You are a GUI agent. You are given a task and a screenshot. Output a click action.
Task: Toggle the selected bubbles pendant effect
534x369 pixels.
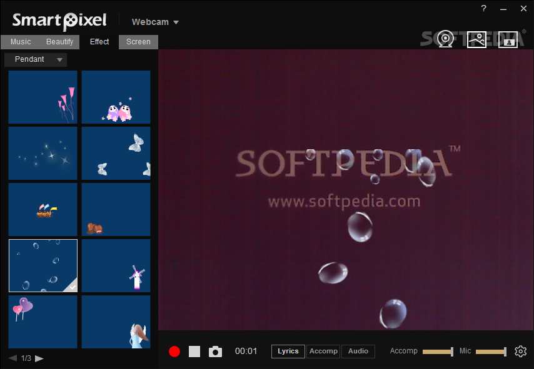point(43,265)
